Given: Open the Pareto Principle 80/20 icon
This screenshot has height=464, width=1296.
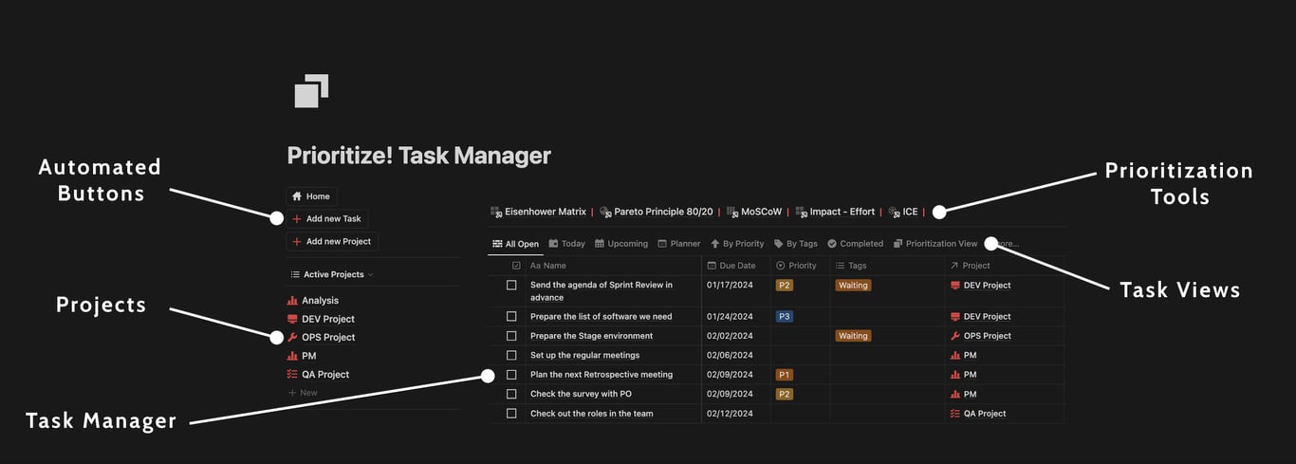Looking at the screenshot, I should pyautogui.click(x=605, y=213).
